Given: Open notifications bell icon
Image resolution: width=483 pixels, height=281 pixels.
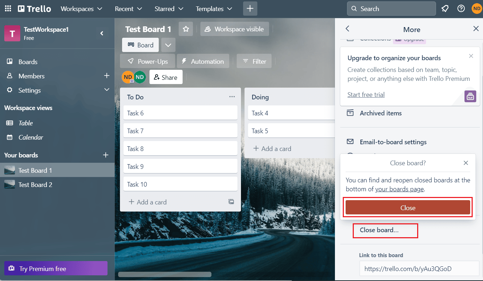Looking at the screenshot, I should tap(445, 9).
